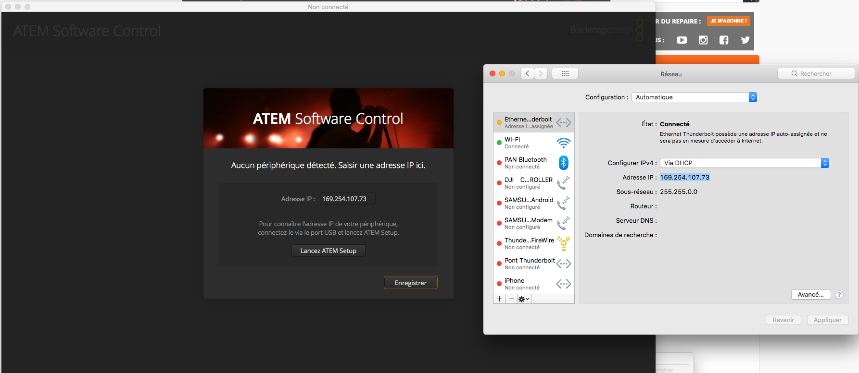Select PAN Bluetooth service in list
The image size is (859, 373).
534,163
